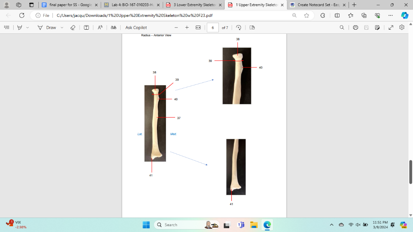
Task: Expand the Draw tool options arrow
Action: tap(62, 28)
